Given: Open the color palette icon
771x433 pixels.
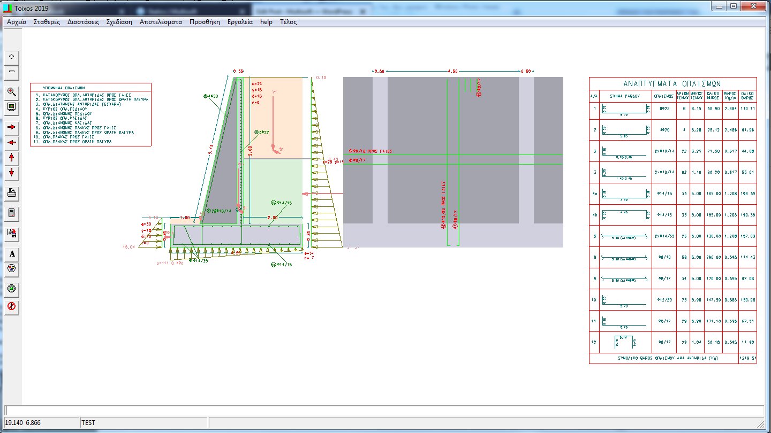Looking at the screenshot, I should 12,268.
